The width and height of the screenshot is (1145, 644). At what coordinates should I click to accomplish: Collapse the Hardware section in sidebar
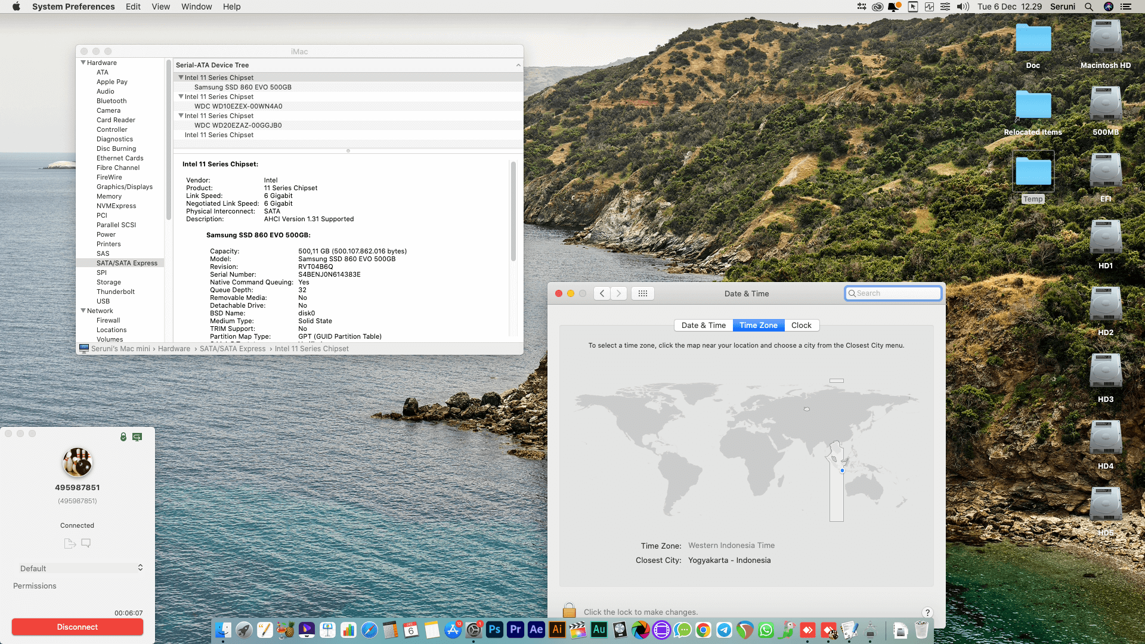coord(83,63)
